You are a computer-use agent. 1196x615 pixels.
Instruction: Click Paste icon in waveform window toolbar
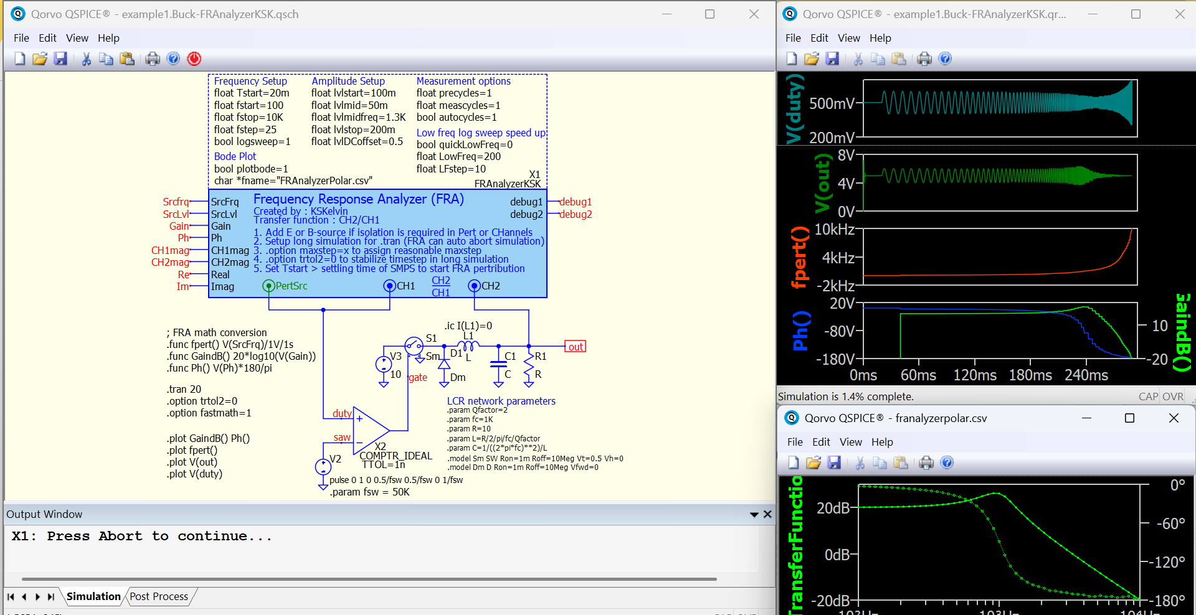pos(899,59)
